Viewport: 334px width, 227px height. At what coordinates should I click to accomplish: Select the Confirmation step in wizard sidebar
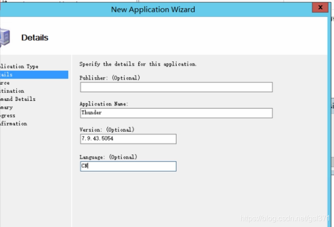pos(14,124)
